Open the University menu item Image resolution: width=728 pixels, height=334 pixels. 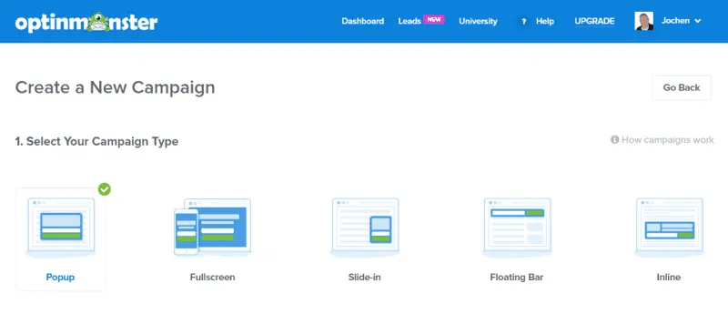[x=478, y=21]
